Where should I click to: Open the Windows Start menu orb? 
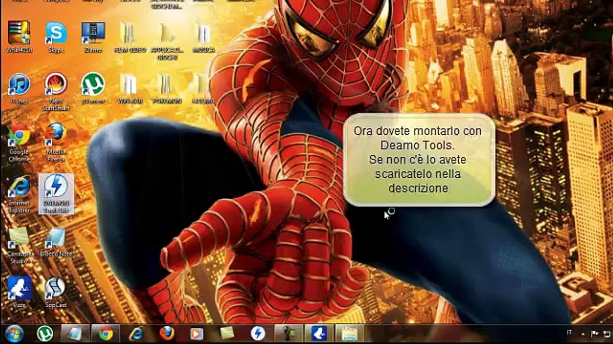[15, 333]
